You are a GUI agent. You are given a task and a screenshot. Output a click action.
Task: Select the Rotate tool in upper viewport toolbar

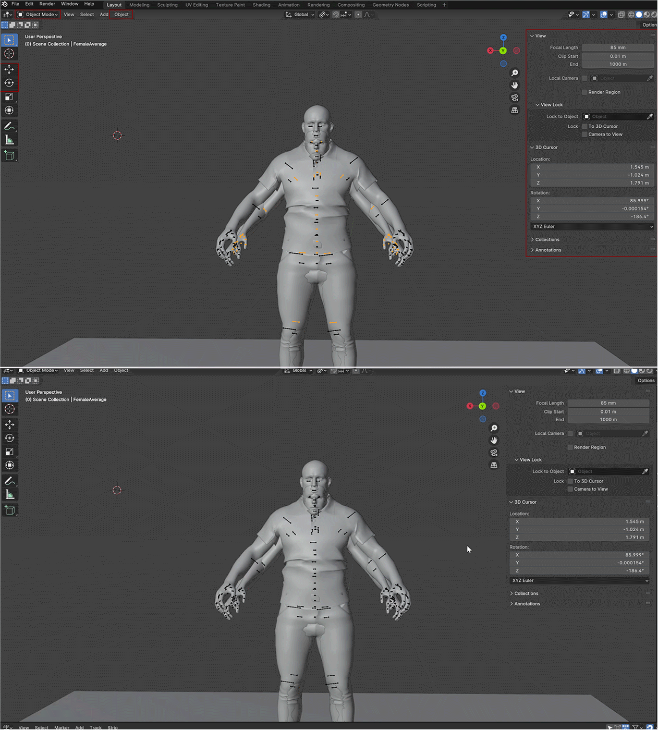[9, 83]
